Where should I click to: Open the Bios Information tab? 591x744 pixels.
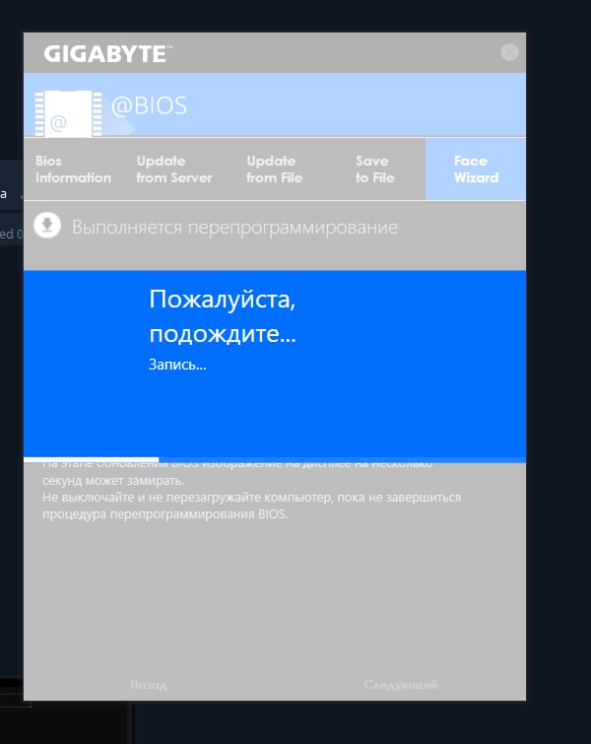(x=73, y=169)
